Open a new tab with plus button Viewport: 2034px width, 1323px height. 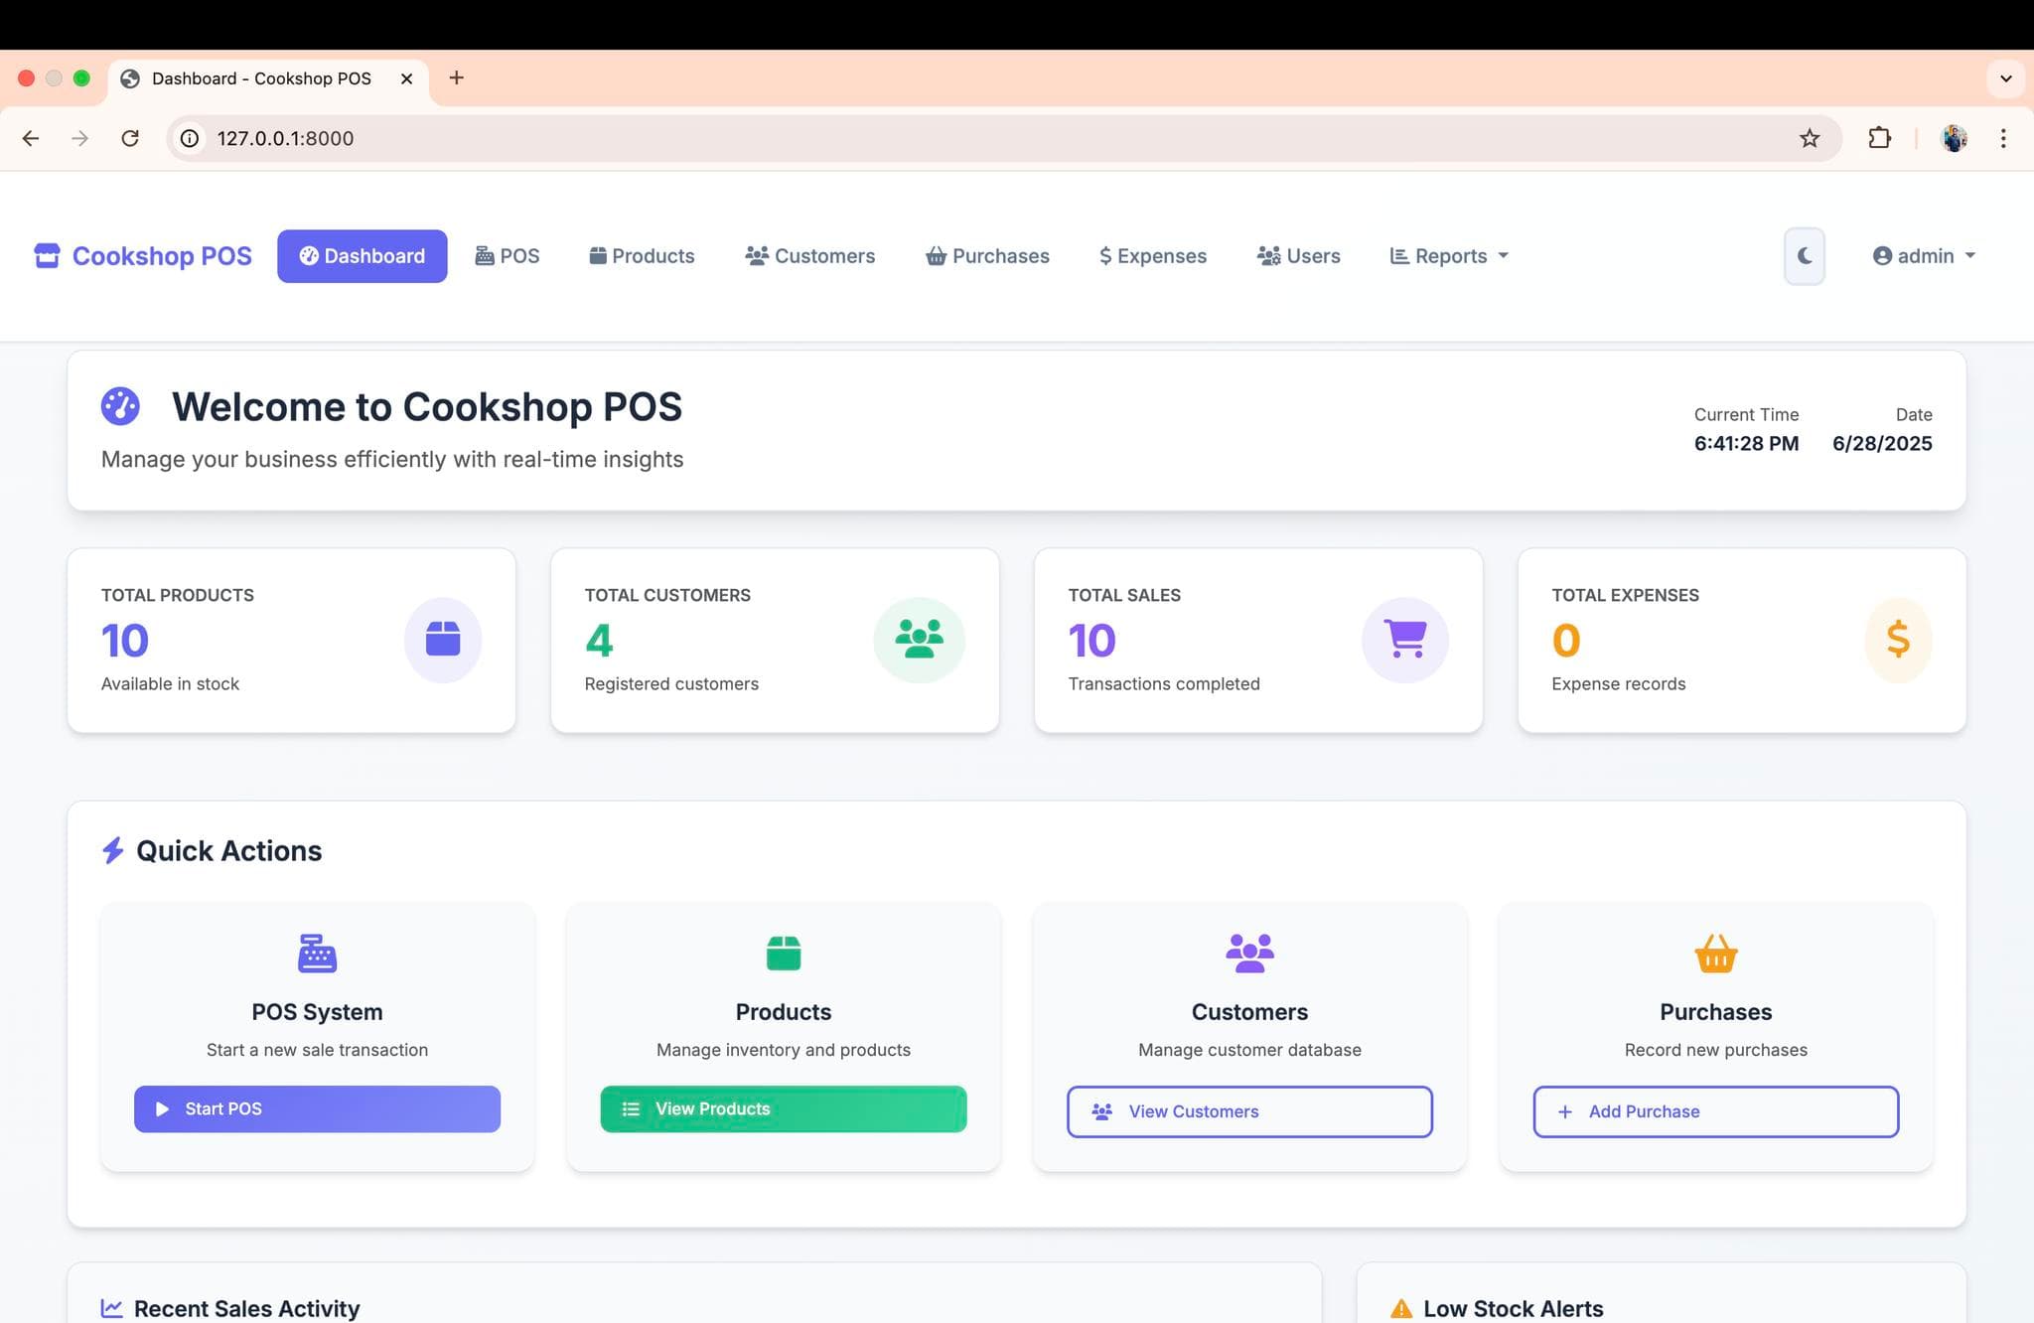point(457,77)
